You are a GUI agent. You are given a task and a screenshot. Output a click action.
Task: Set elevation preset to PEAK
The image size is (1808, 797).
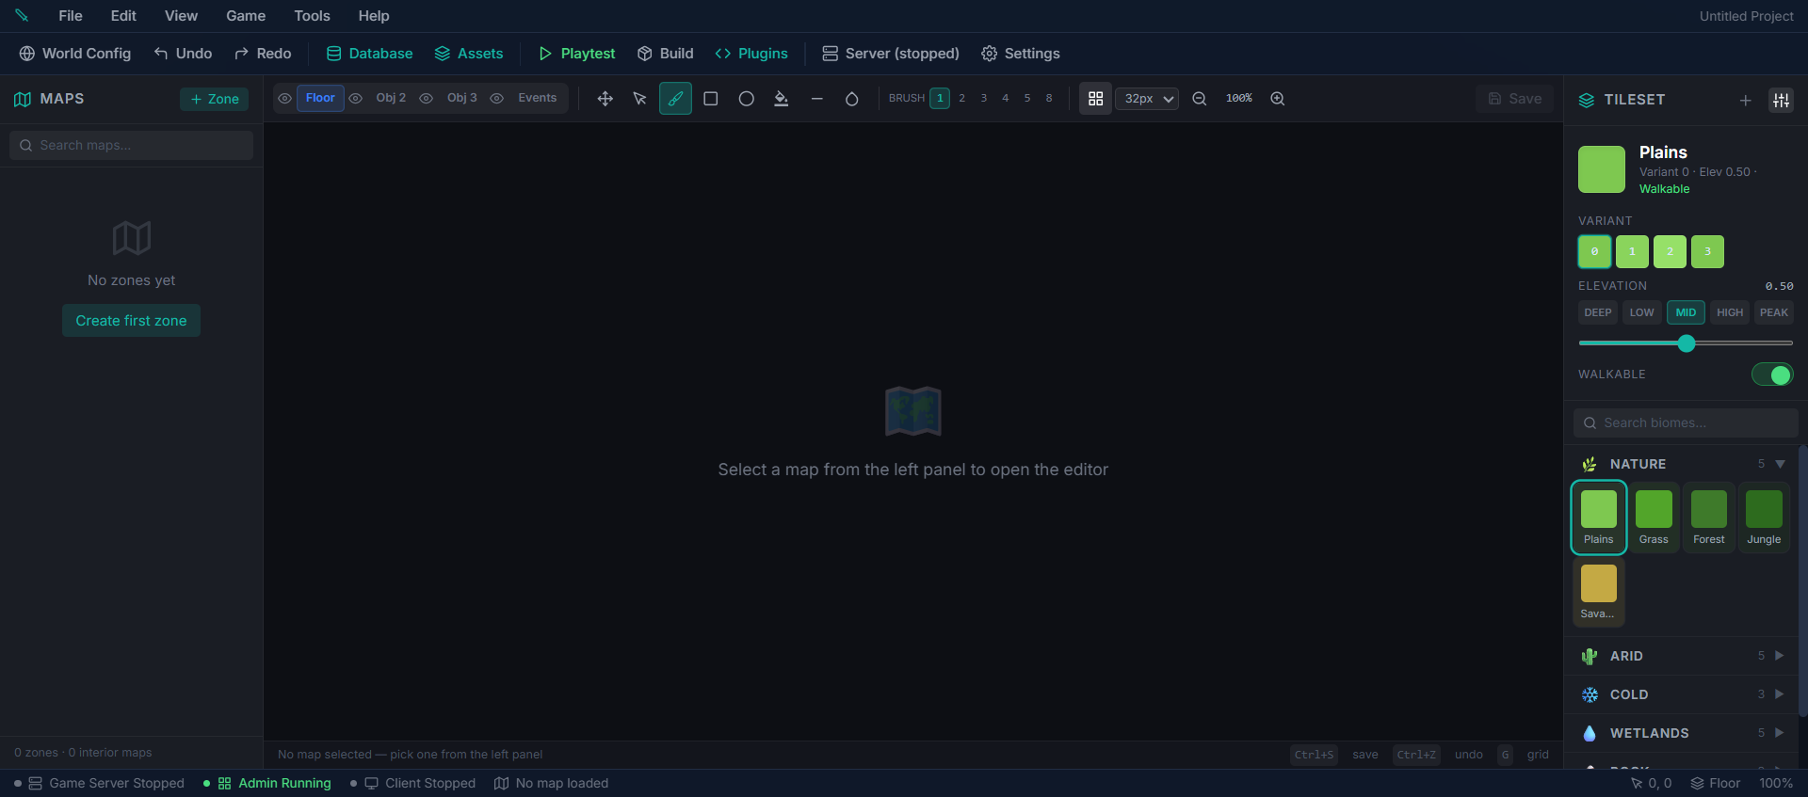coord(1774,312)
